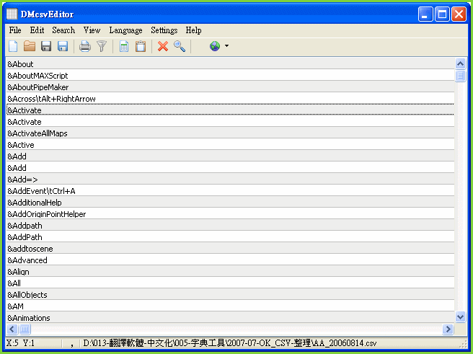
Task: Expand the globe language dropdown arrow
Action: (x=227, y=46)
